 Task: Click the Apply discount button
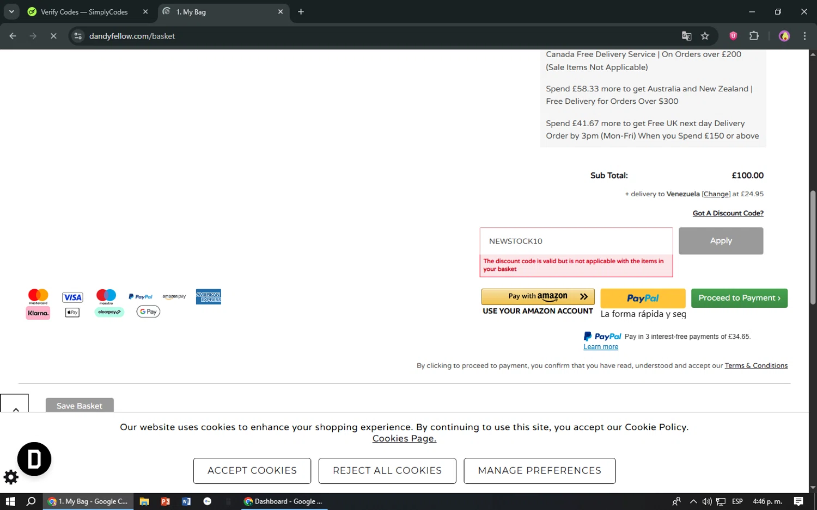pos(721,241)
